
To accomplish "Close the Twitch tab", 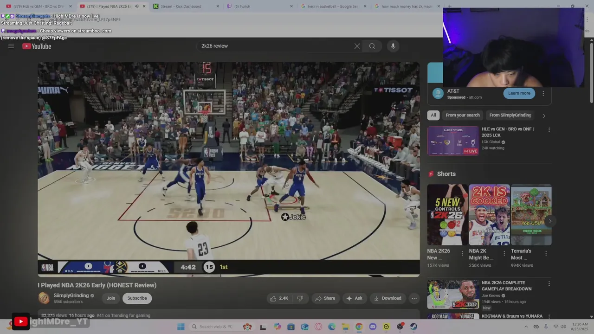I will [291, 6].
